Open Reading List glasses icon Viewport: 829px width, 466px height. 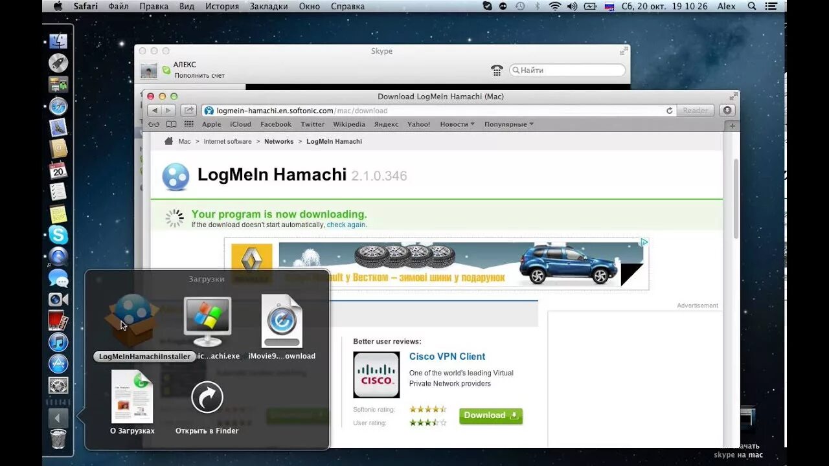click(x=153, y=124)
